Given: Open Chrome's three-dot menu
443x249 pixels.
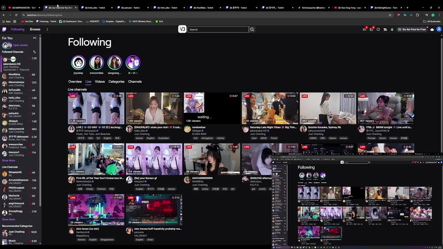Looking at the screenshot, I should 439,15.
